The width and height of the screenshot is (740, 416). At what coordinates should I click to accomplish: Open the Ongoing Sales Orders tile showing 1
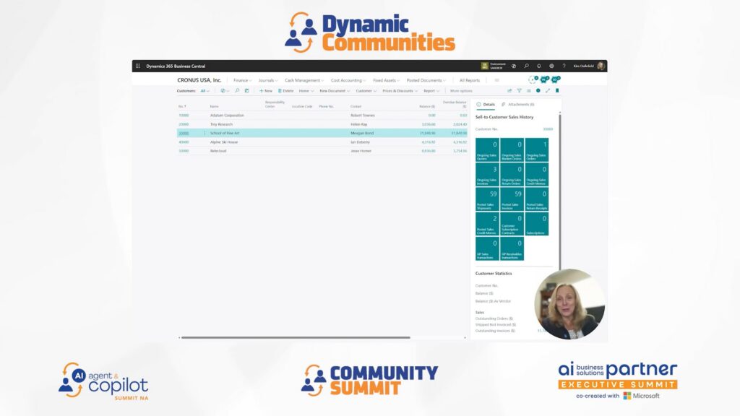(537, 150)
